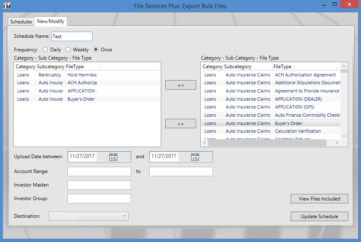Click the << move left button

pyautogui.click(x=180, y=85)
